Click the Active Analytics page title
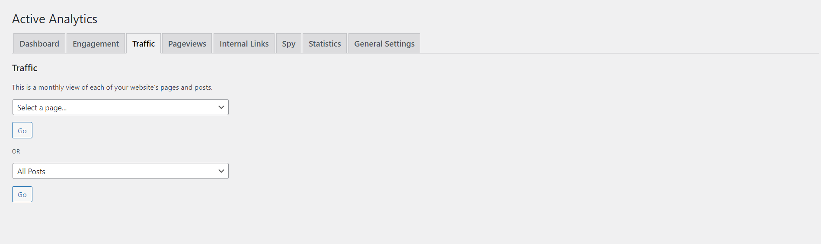The image size is (821, 244). click(x=54, y=19)
